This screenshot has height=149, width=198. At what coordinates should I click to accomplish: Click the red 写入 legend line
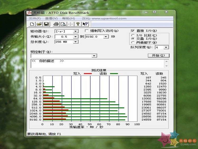(x=88, y=73)
